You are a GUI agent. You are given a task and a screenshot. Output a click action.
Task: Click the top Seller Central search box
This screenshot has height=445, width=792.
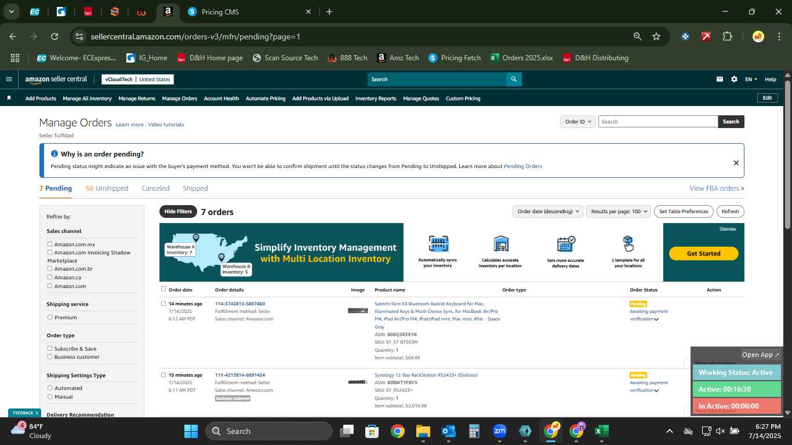[x=437, y=79]
